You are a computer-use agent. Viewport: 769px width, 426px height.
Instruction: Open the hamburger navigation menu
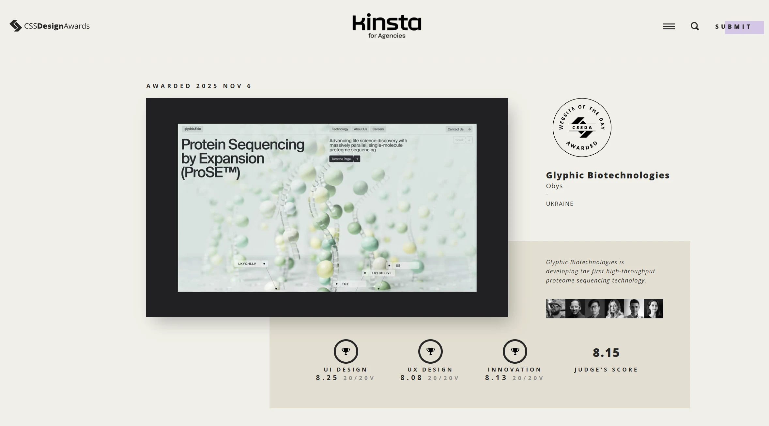[x=669, y=26]
